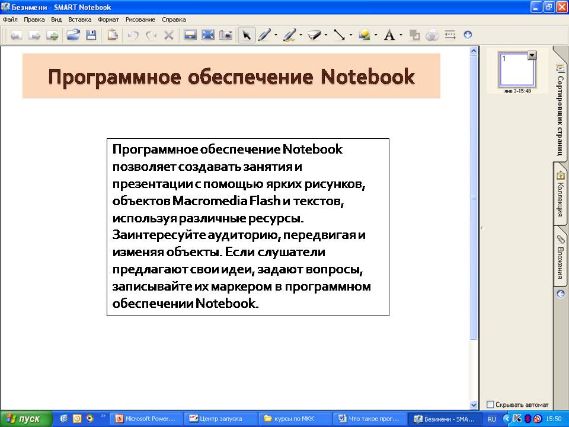The height and width of the screenshot is (427, 569).
Task: Paste from clipboard icon
Action: pyautogui.click(x=113, y=35)
